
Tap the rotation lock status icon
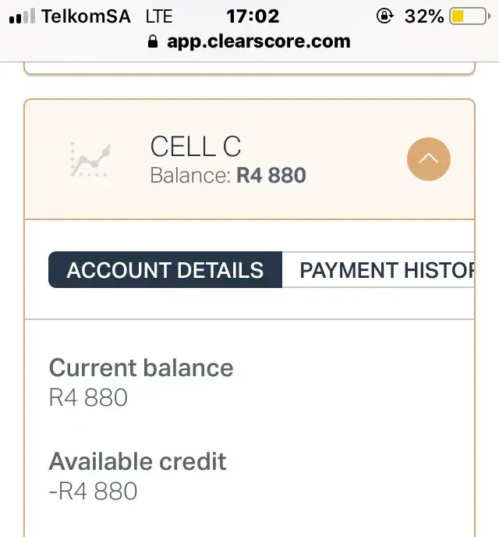click(384, 16)
